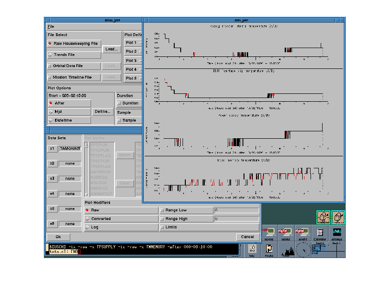Enable Mission Timeline File checkbox
The width and height of the screenshot is (366, 283).
tap(74, 77)
